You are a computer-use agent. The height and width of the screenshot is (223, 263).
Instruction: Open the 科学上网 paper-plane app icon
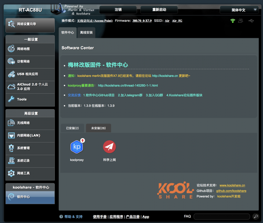[x=109, y=147]
